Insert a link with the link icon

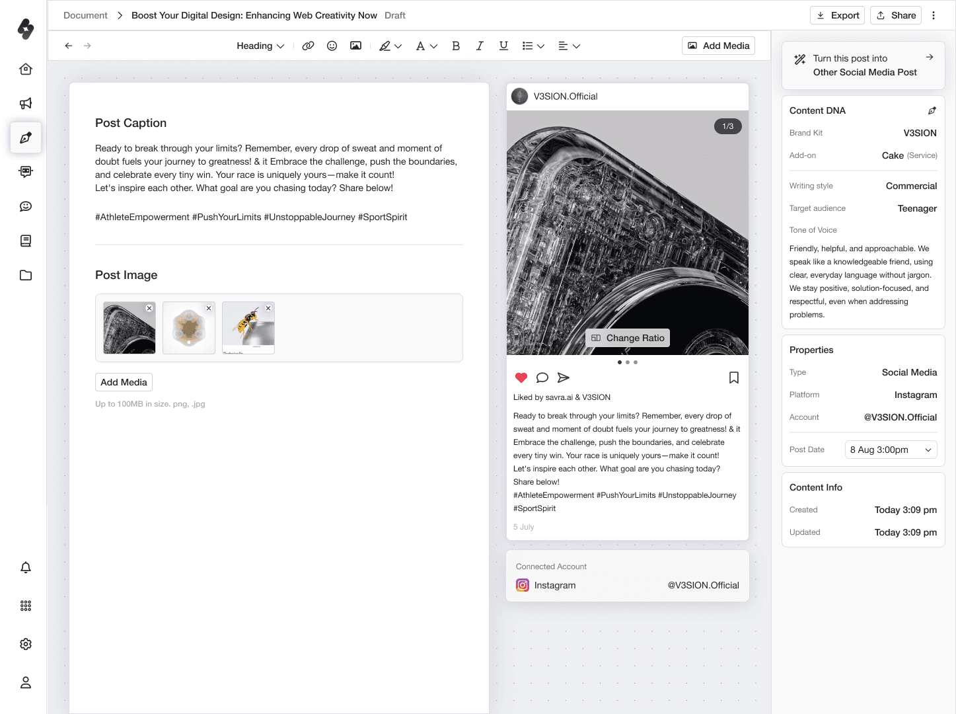[308, 46]
